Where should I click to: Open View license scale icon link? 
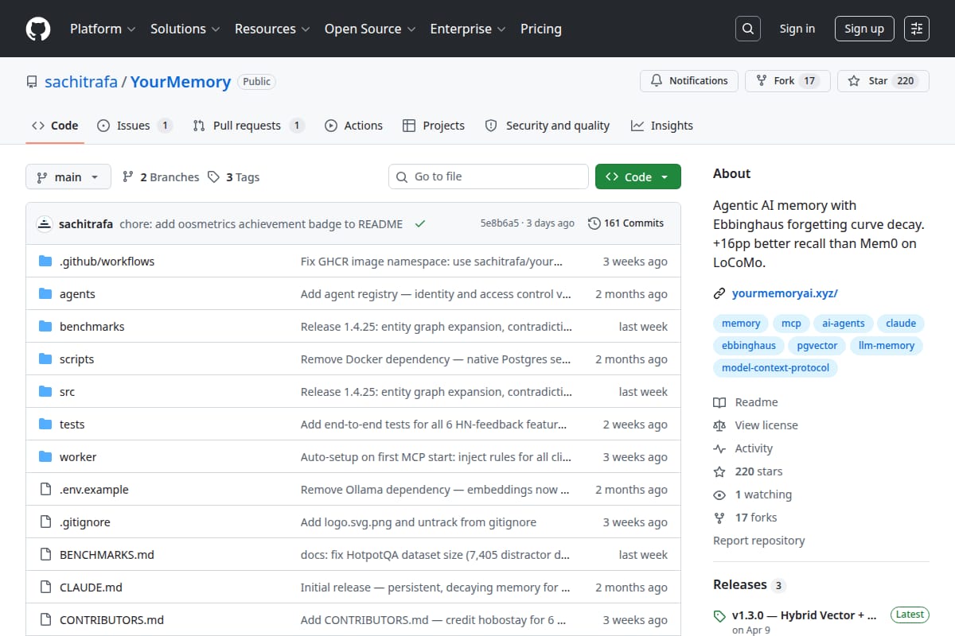coord(755,425)
